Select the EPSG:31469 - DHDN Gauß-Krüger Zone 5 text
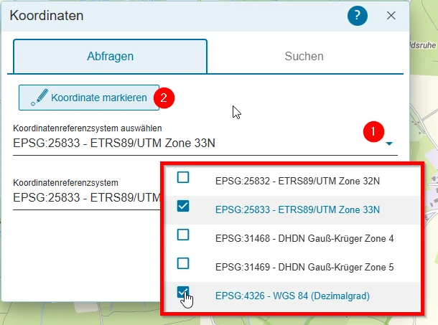The height and width of the screenshot is (325, 438). click(x=304, y=267)
